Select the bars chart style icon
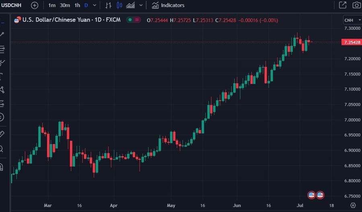This screenshot has width=362, height=212. point(108,5)
